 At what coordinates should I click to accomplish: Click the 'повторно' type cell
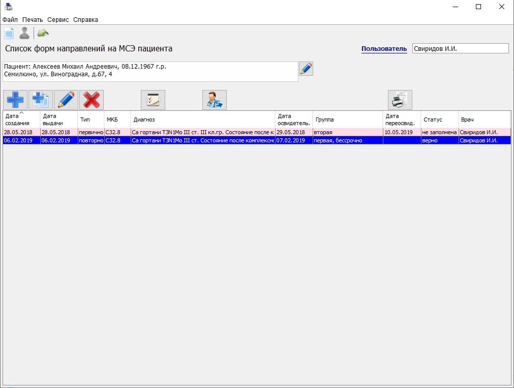point(91,140)
